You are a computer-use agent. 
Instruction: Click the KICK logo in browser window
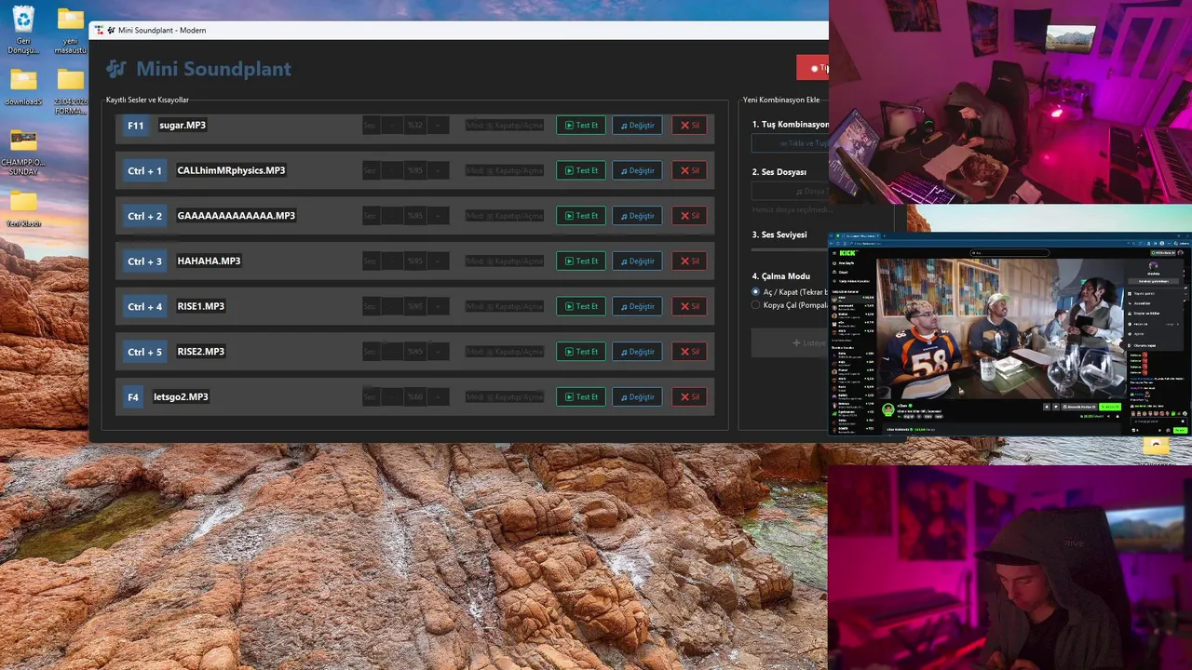pyautogui.click(x=847, y=252)
